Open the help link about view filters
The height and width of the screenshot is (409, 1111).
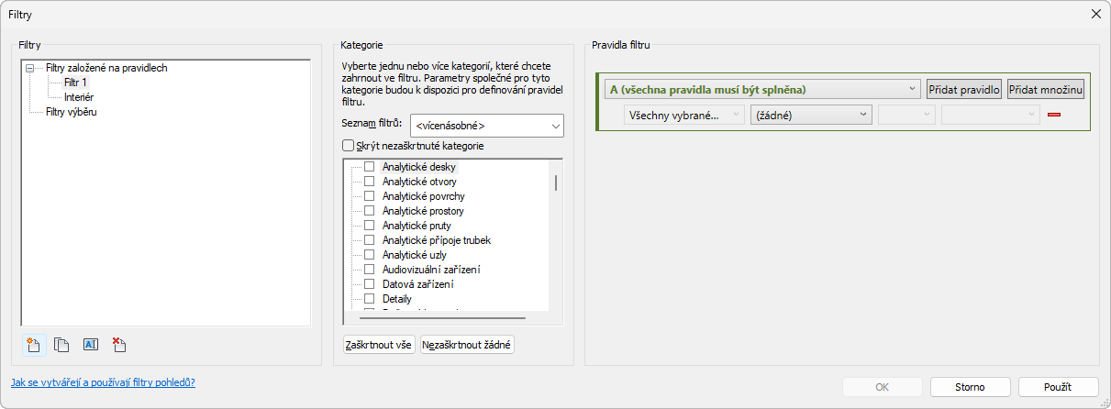coord(103,382)
